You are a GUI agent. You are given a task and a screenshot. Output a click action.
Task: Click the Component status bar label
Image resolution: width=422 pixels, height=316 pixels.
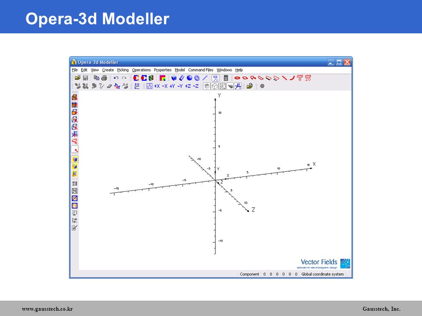250,274
